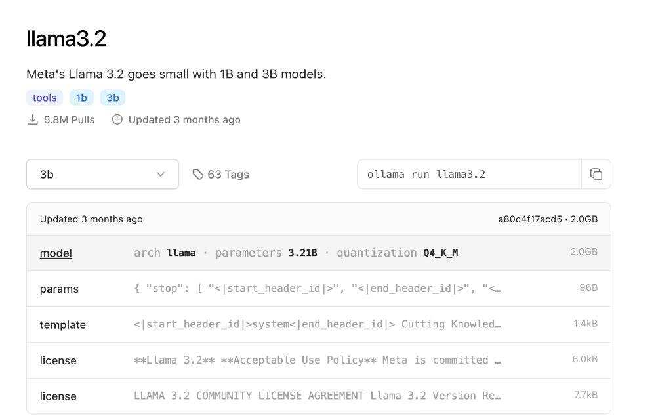656x420 pixels.
Task: Click the llama3.2 page title
Action: tap(66, 39)
